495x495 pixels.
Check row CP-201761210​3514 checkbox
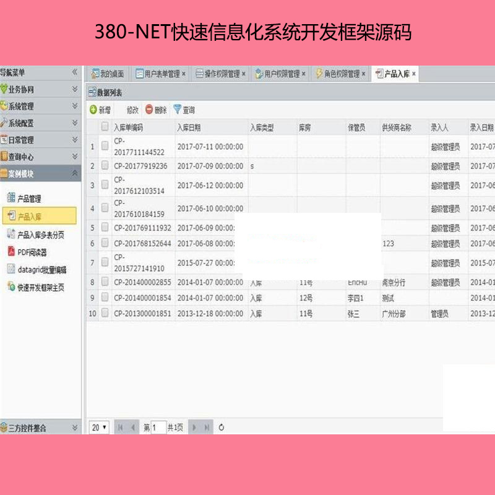point(105,184)
